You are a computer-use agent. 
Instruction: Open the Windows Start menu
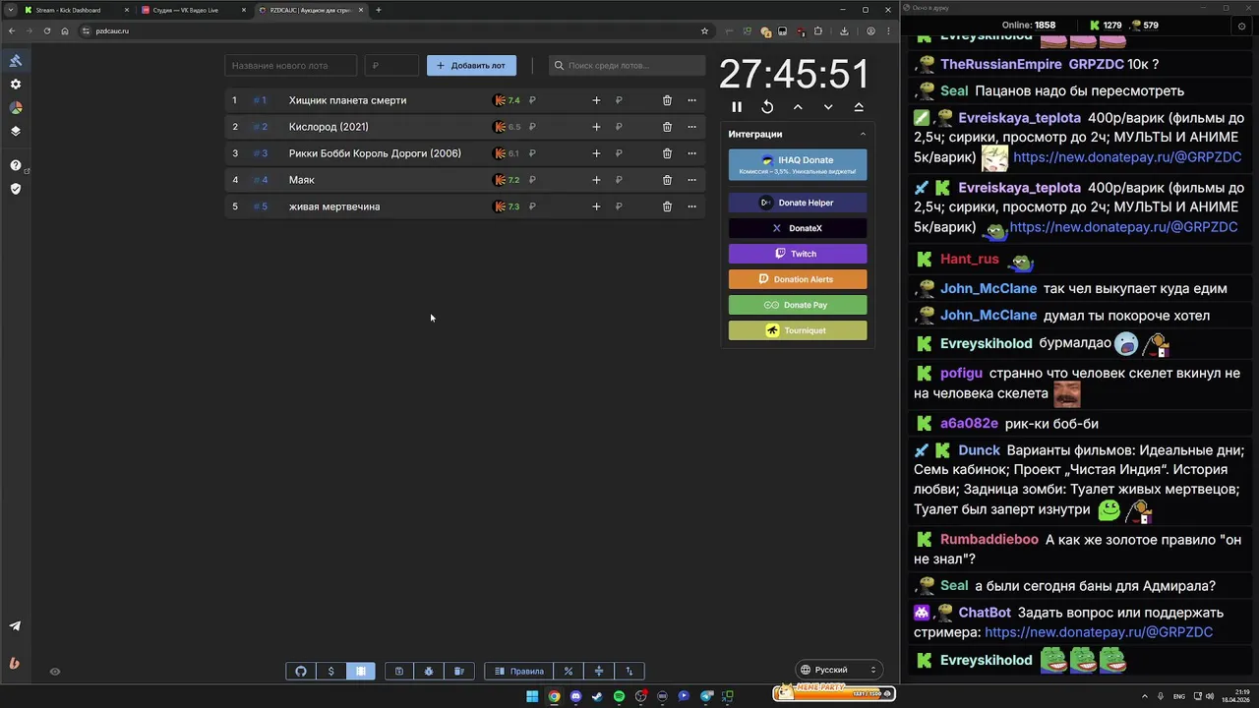coord(532,696)
